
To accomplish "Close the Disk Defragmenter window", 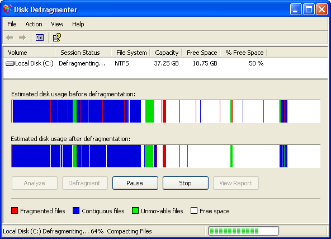I will tap(321, 10).
